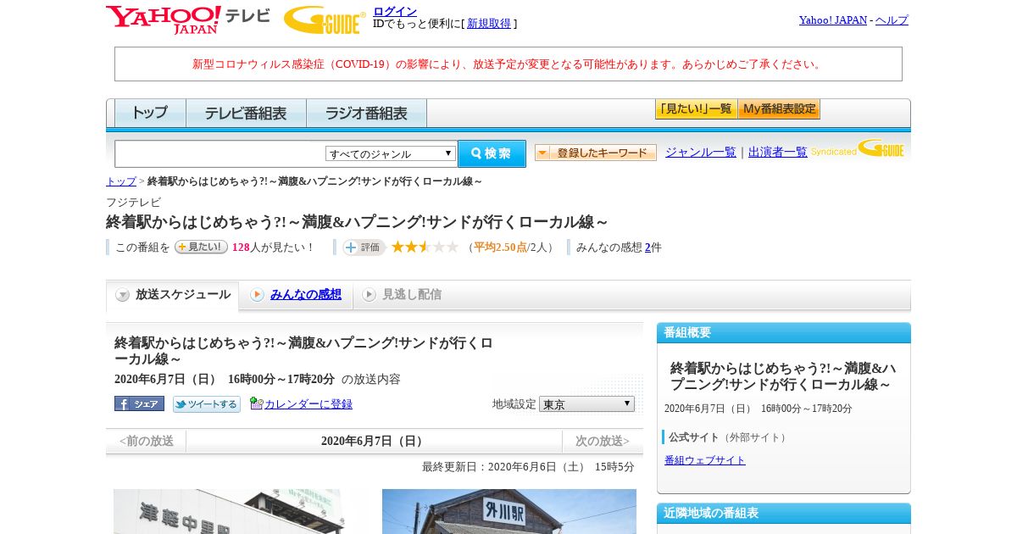Go to Yahoo! JAPAN home link
The width and height of the screenshot is (1017, 534).
pyautogui.click(x=833, y=20)
